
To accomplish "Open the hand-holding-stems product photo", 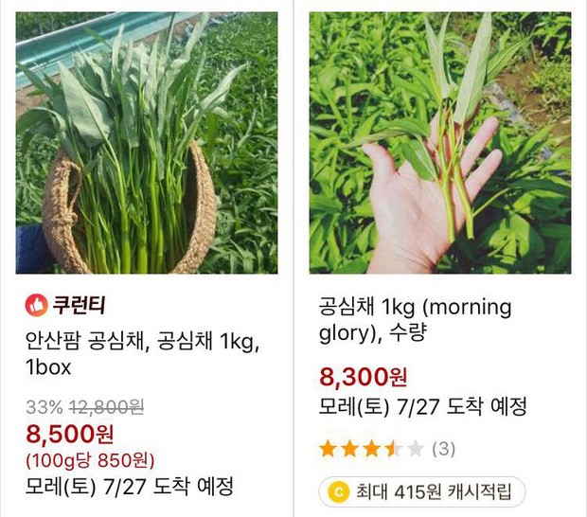I will pos(440,143).
